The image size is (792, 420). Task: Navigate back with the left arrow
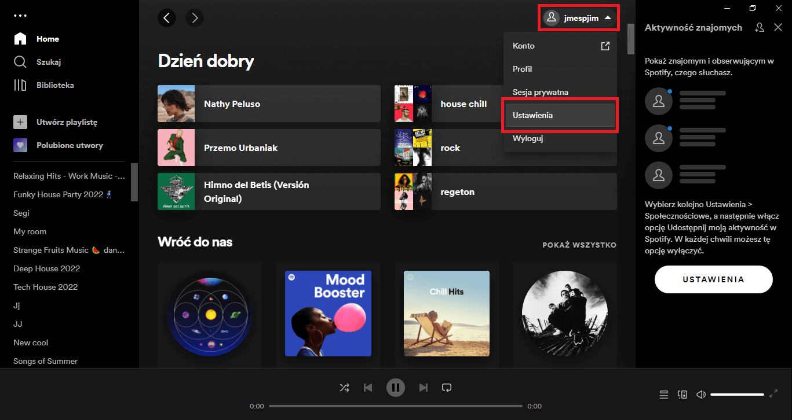coord(167,18)
